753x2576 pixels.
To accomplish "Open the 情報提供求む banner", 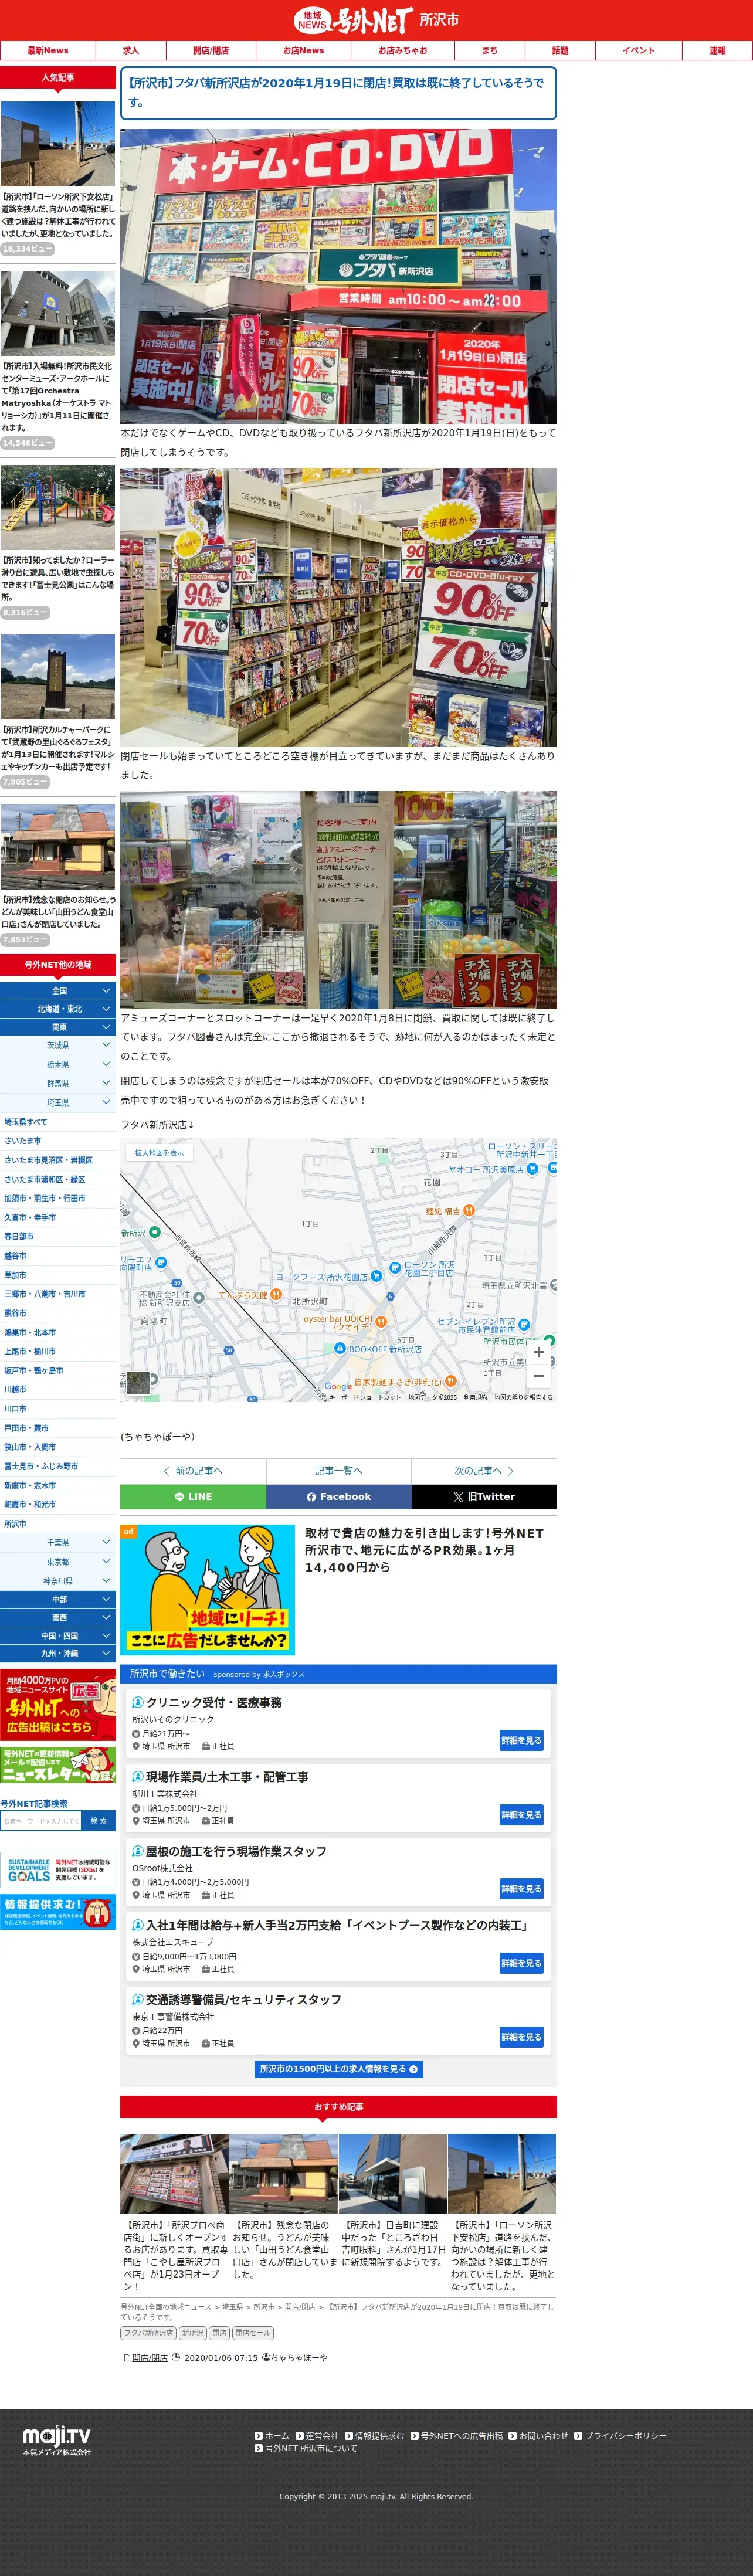I will coord(58,1912).
